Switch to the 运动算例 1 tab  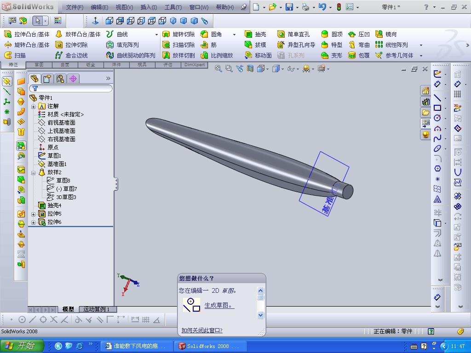pyautogui.click(x=96, y=309)
